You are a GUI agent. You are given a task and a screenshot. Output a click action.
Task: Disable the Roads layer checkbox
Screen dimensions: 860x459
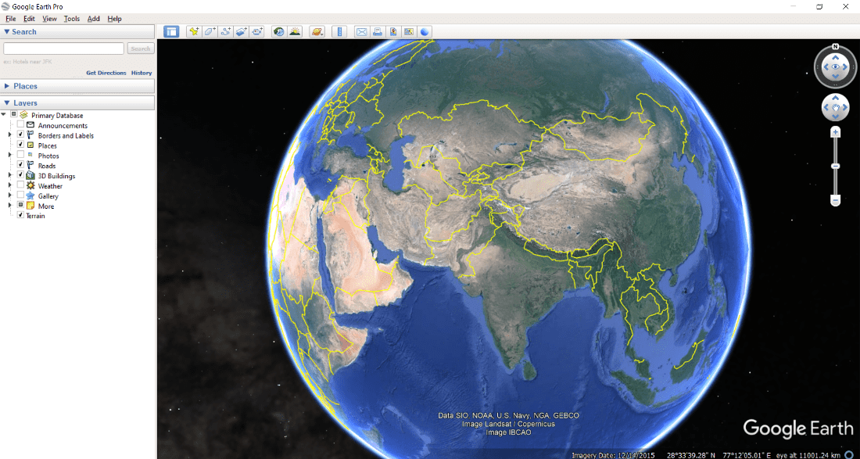tap(20, 165)
